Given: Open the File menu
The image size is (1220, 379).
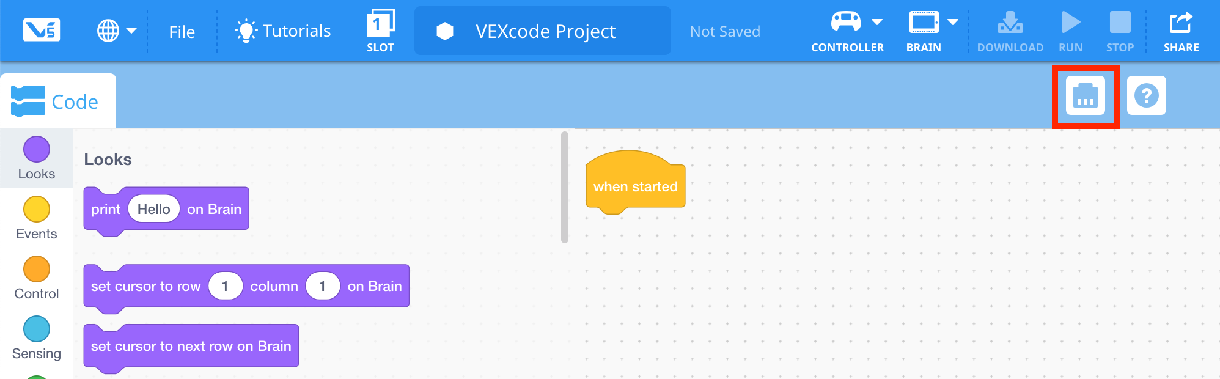Looking at the screenshot, I should [181, 31].
